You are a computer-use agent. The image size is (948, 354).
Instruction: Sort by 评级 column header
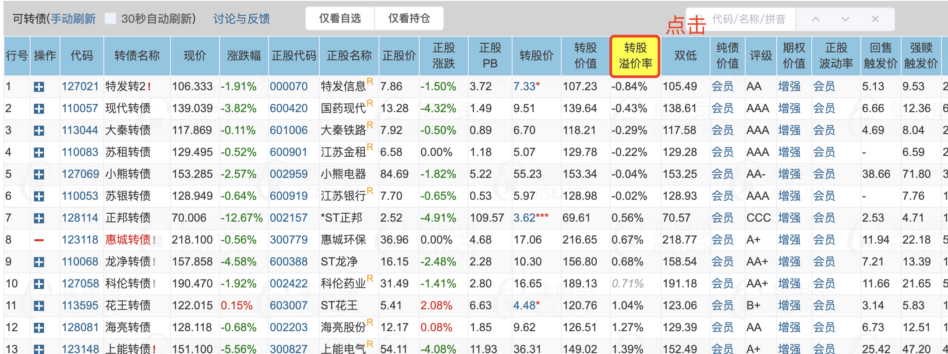(761, 56)
